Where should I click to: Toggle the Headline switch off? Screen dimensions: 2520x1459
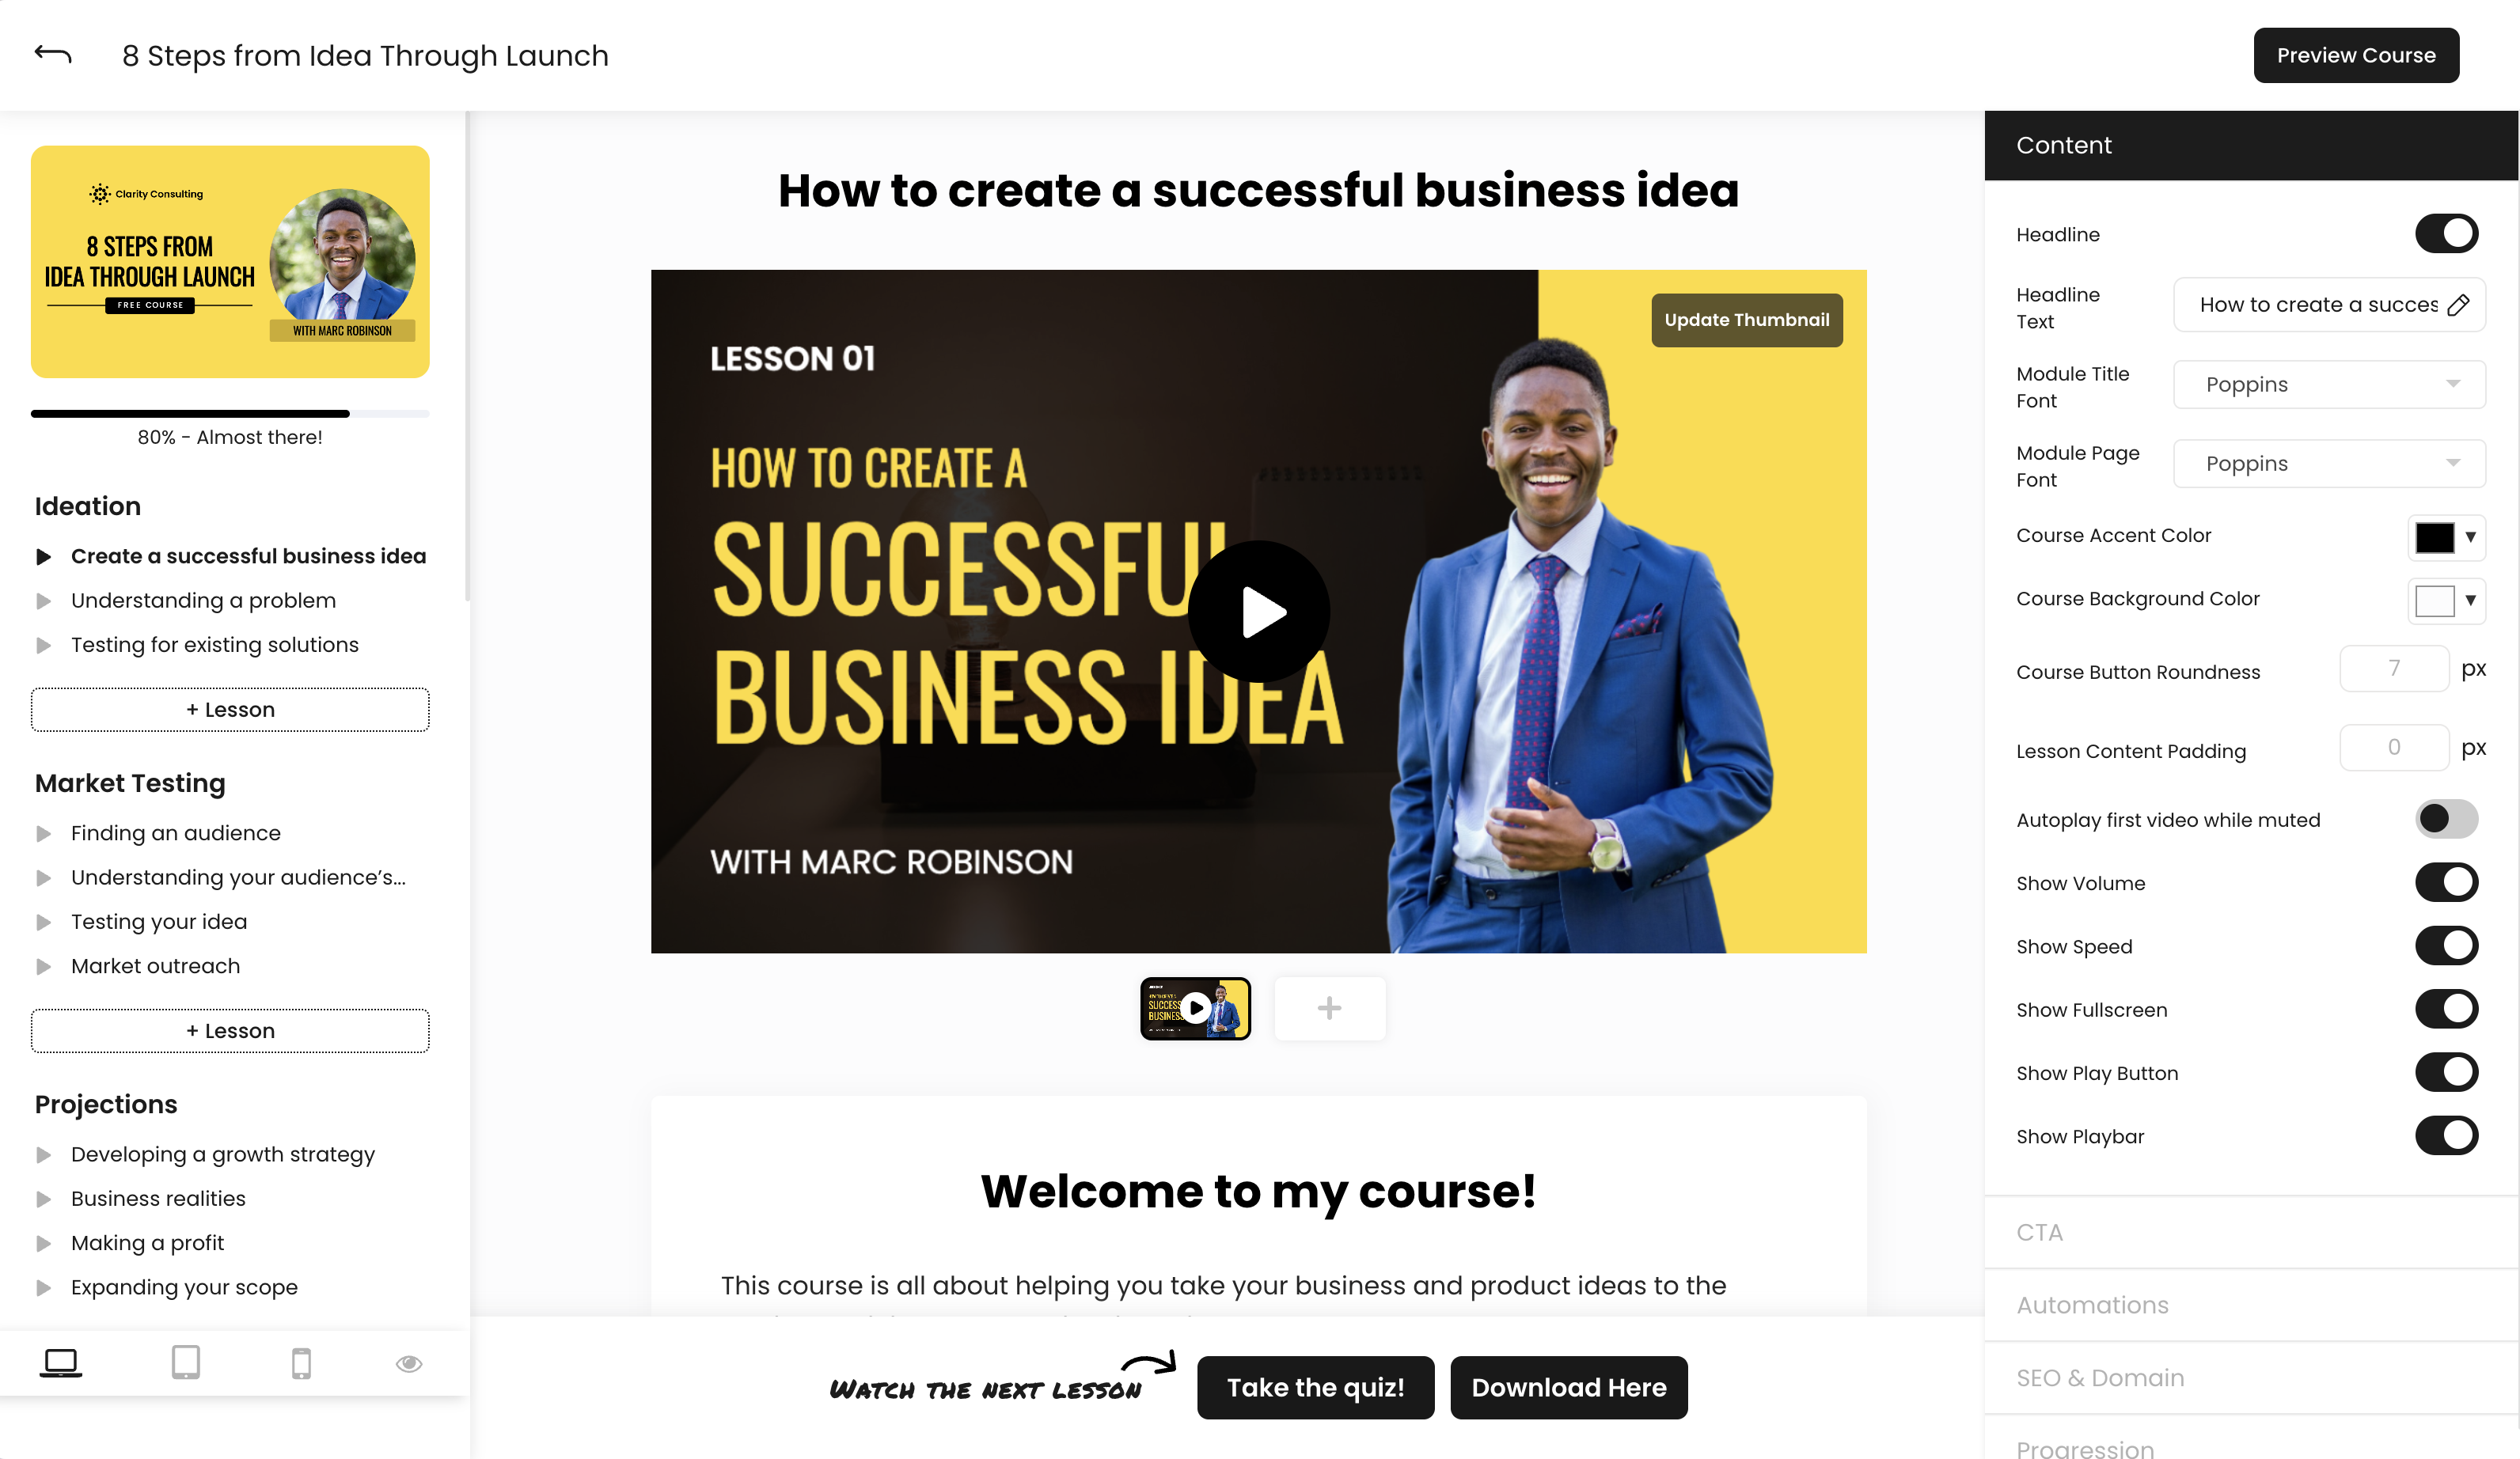click(x=2446, y=234)
